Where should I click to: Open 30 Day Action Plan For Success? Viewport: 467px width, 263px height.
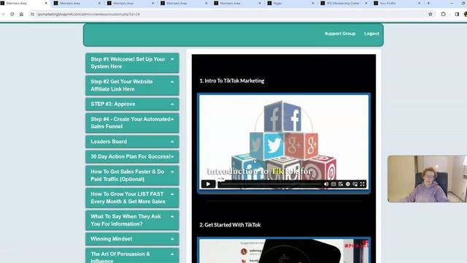point(132,156)
